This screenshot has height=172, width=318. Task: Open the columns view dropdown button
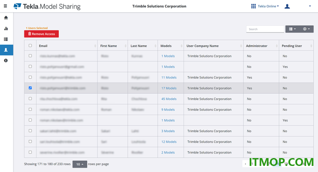[x=292, y=29]
